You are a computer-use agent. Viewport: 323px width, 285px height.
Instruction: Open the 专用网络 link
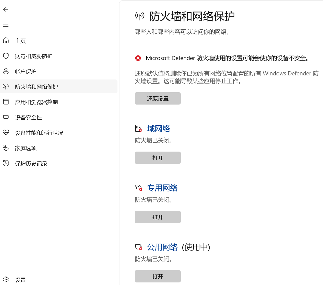[x=162, y=188]
